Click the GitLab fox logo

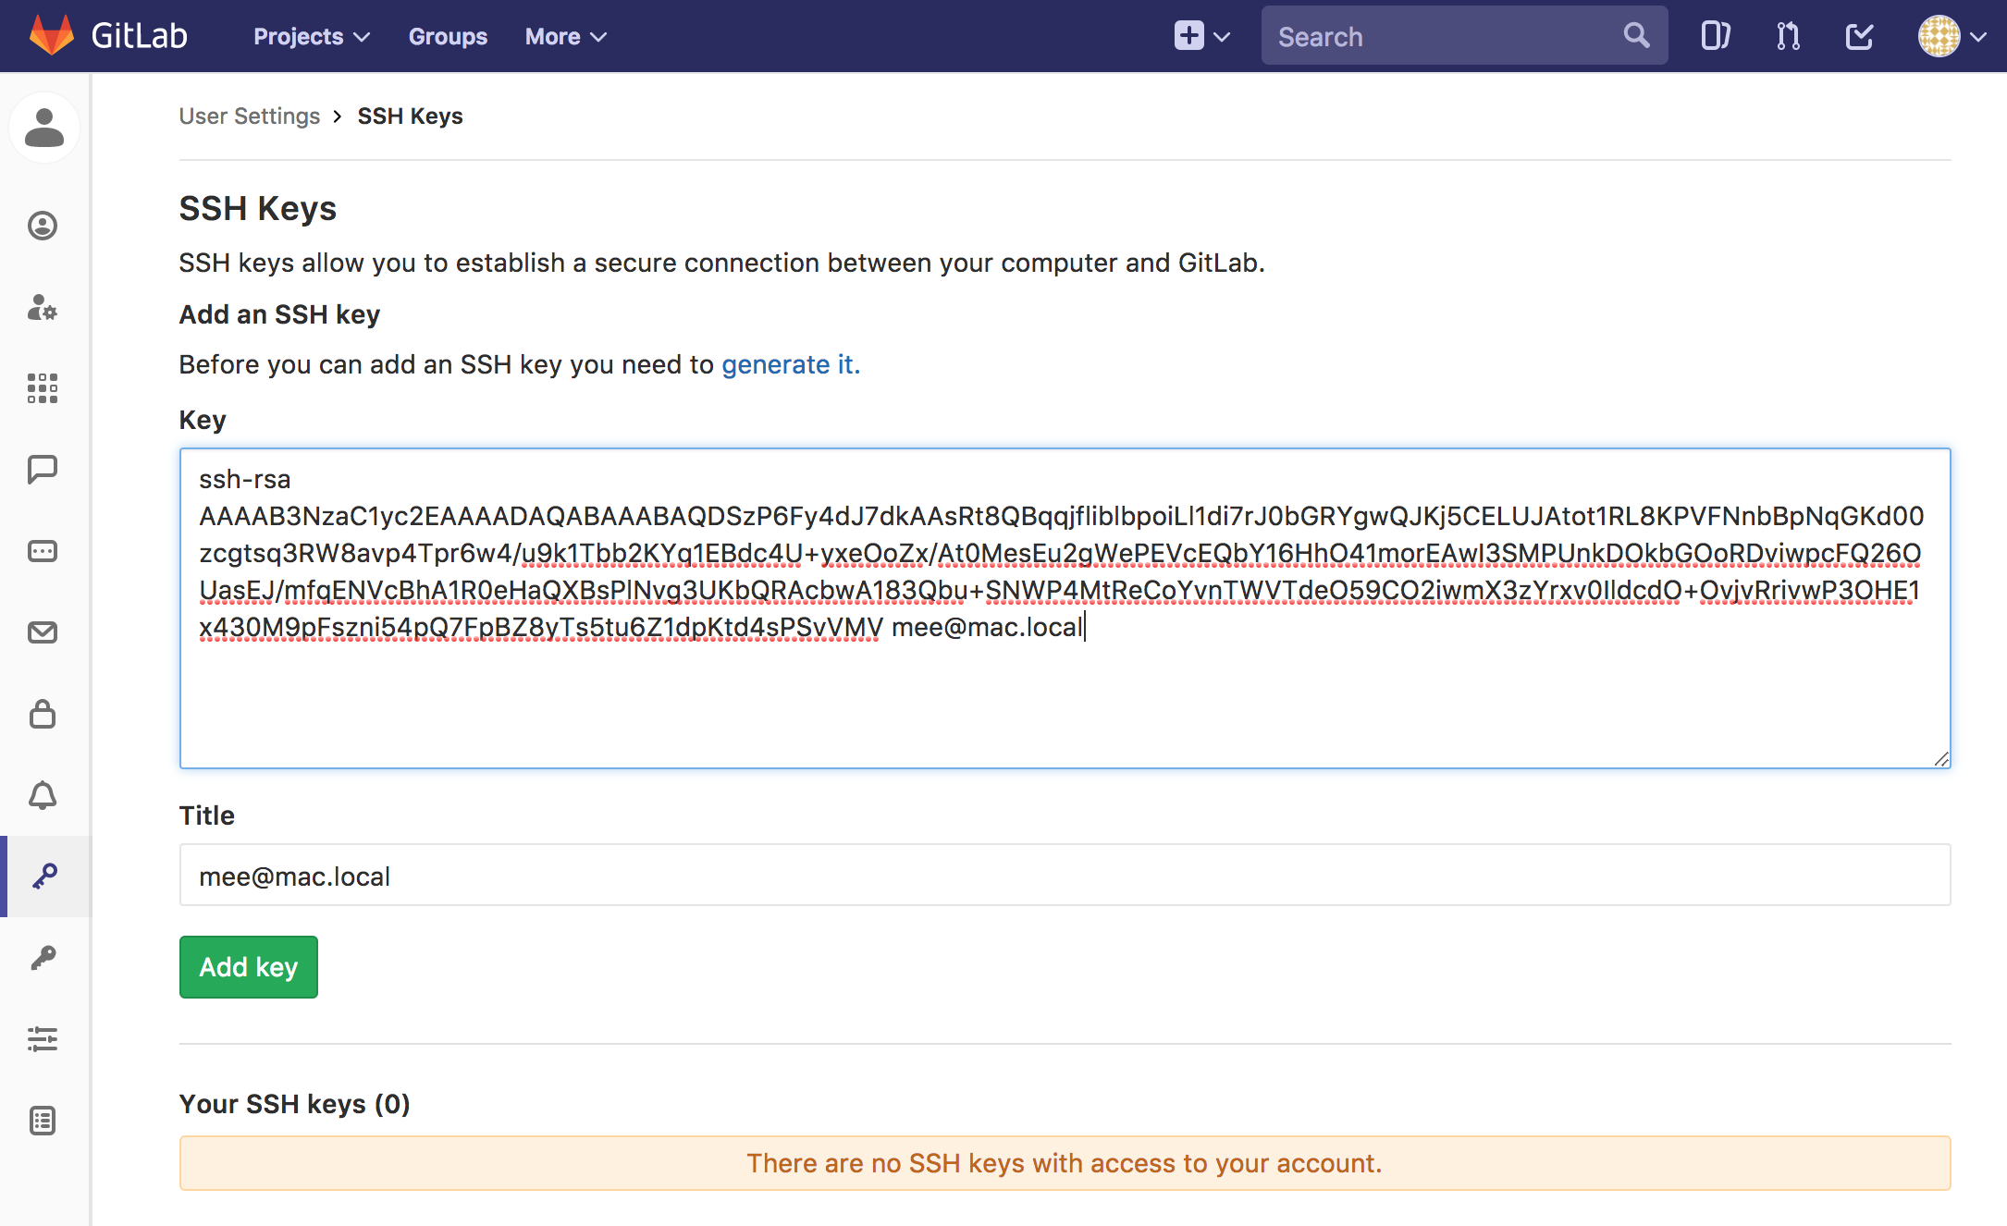[x=52, y=36]
